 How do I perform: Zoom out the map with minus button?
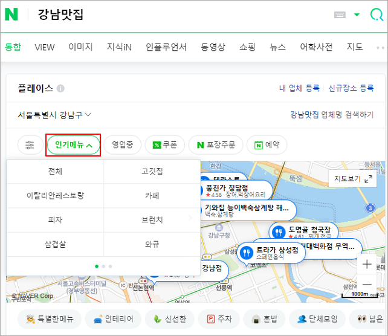tap(367, 284)
